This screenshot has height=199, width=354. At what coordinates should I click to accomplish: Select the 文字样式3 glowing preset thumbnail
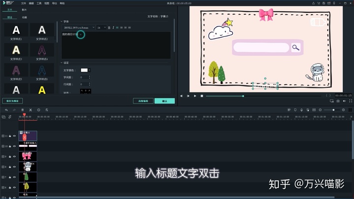pyautogui.click(x=16, y=50)
